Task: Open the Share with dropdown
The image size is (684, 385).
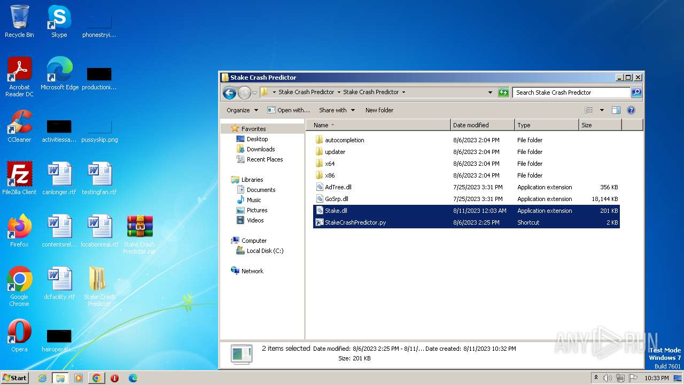Action: click(x=337, y=110)
